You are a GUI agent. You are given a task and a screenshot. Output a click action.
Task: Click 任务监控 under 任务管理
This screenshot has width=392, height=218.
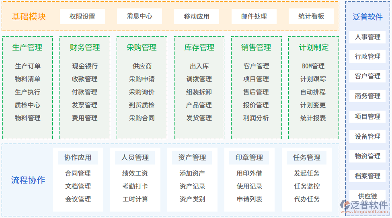307,186
